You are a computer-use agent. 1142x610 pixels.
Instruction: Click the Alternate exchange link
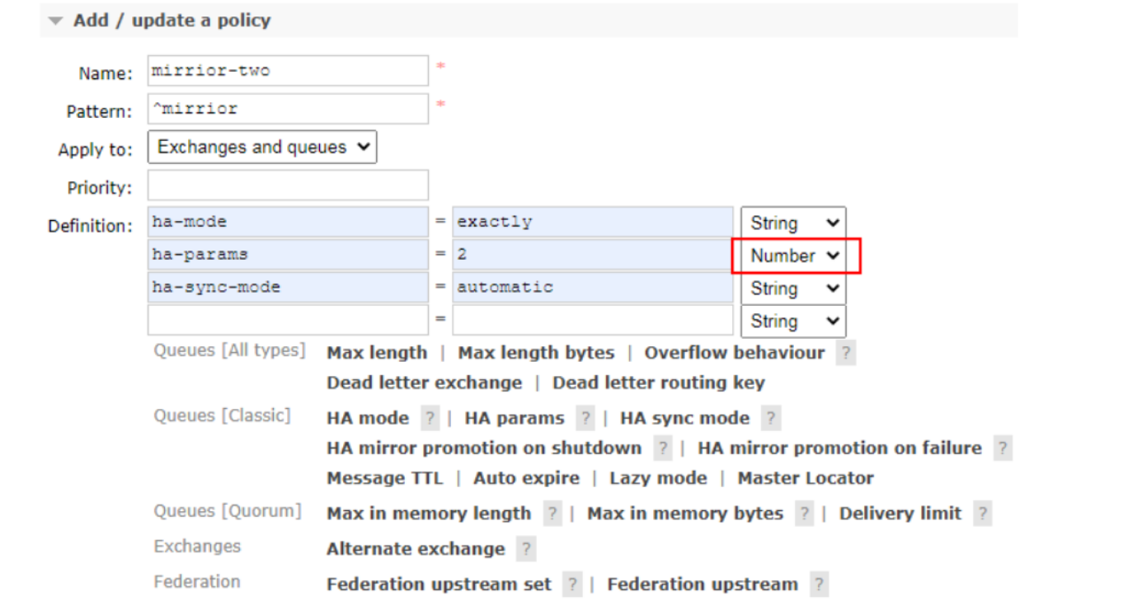point(416,550)
